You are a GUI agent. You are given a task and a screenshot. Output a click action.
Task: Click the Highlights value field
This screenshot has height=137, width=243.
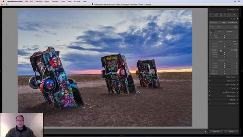pyautogui.click(x=234, y=50)
